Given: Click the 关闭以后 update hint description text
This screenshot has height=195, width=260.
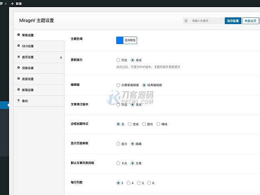Looking at the screenshot, I should tap(148, 67).
